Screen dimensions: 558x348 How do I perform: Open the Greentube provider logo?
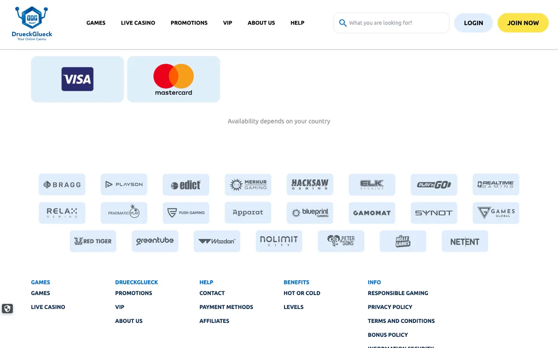coord(155,241)
